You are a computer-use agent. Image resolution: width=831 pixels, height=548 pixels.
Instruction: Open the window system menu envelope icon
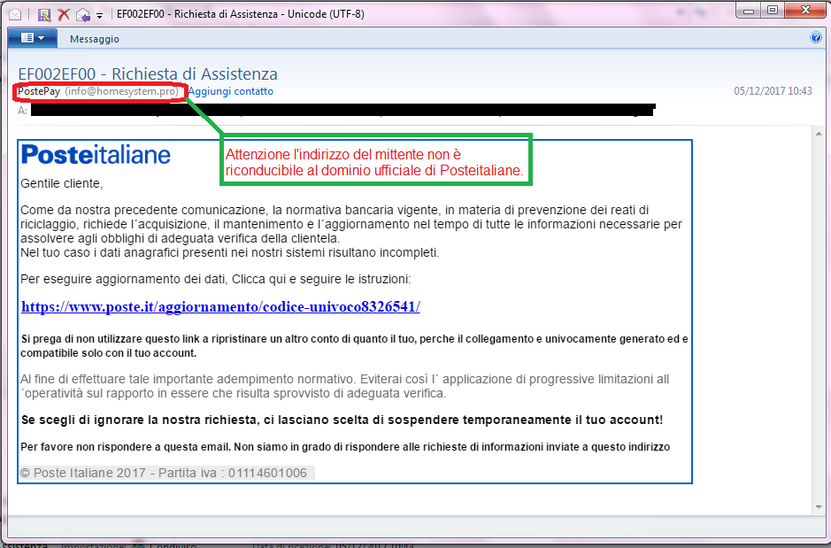[x=15, y=14]
